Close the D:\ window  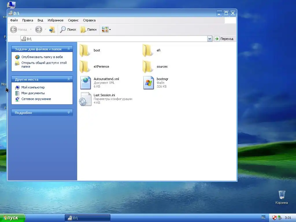pos(233,13)
